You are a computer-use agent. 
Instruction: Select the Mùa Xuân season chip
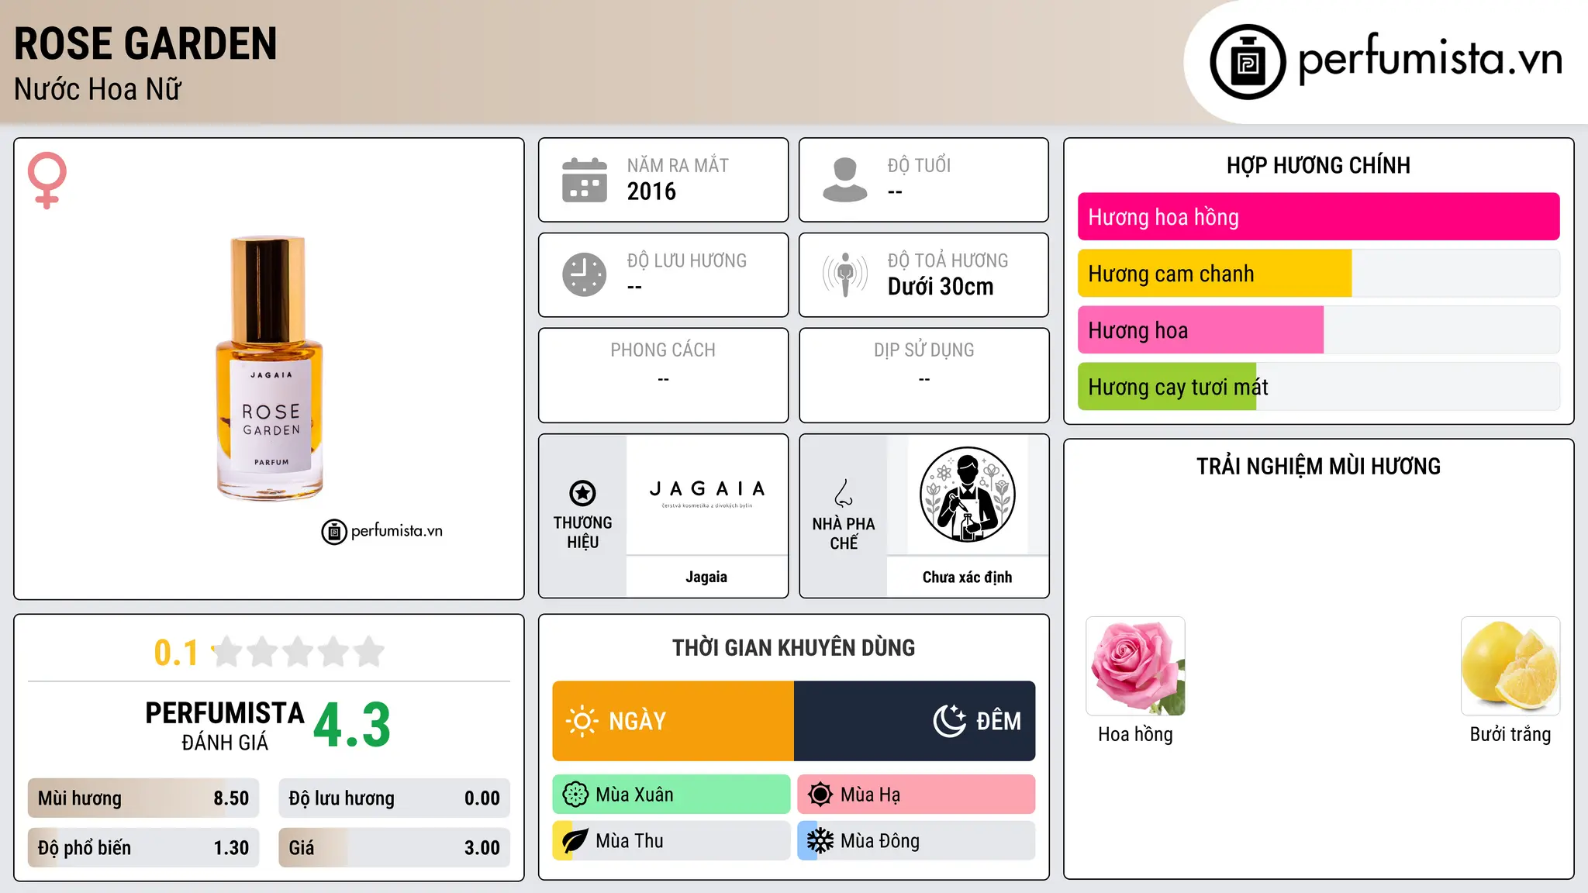click(671, 795)
